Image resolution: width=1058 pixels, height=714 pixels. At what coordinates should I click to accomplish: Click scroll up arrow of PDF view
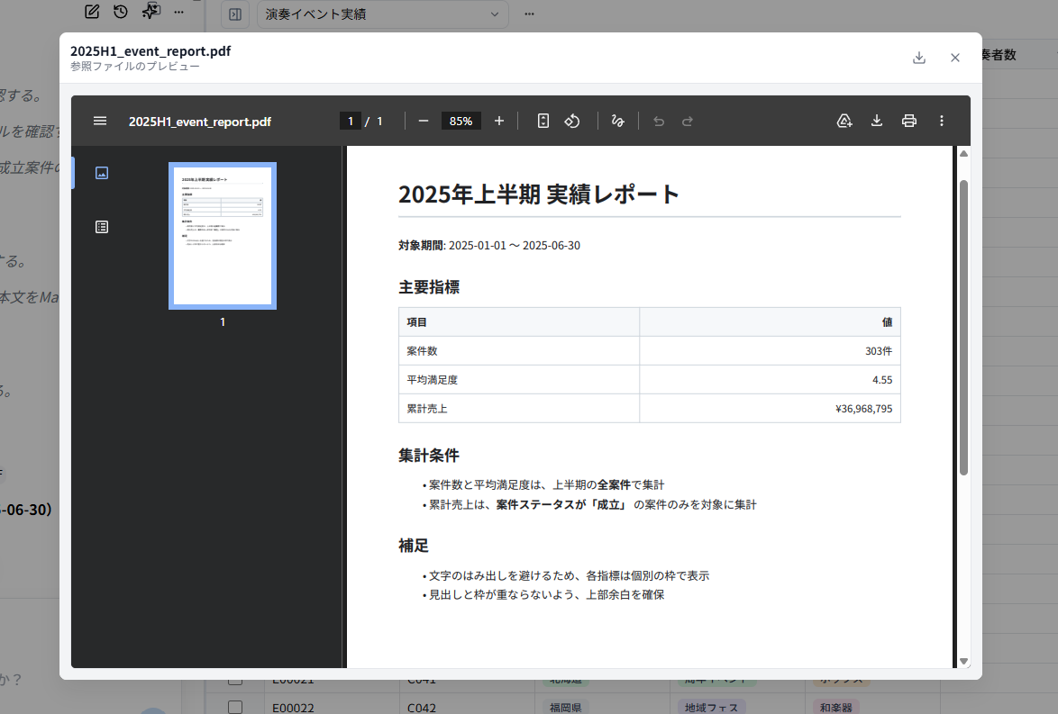point(963,154)
